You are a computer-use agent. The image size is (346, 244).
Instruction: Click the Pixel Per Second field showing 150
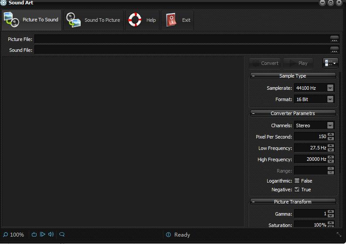pos(311,137)
